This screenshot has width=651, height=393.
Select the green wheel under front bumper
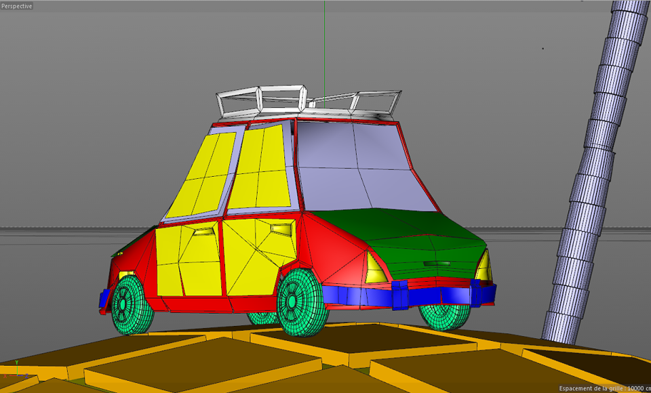pos(445,316)
